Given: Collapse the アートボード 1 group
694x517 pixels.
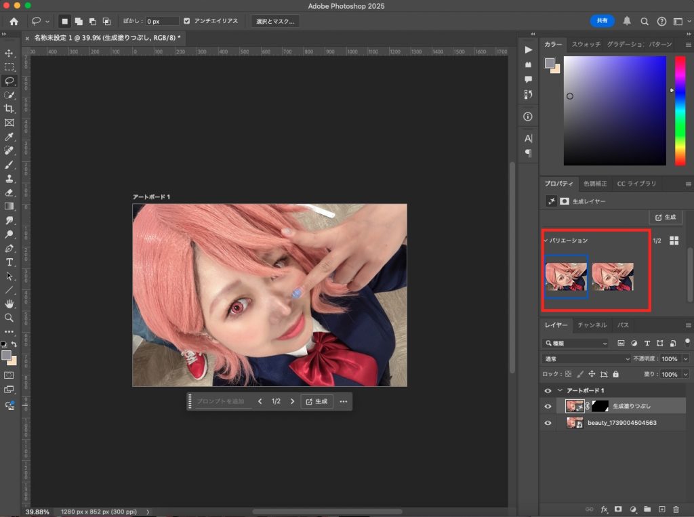Looking at the screenshot, I should click(x=560, y=390).
